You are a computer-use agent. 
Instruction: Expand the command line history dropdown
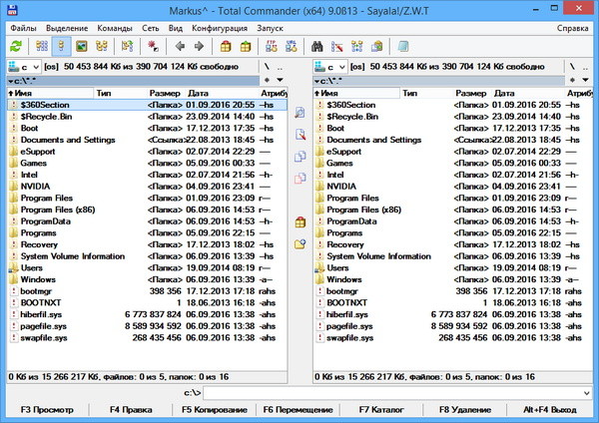(x=586, y=393)
